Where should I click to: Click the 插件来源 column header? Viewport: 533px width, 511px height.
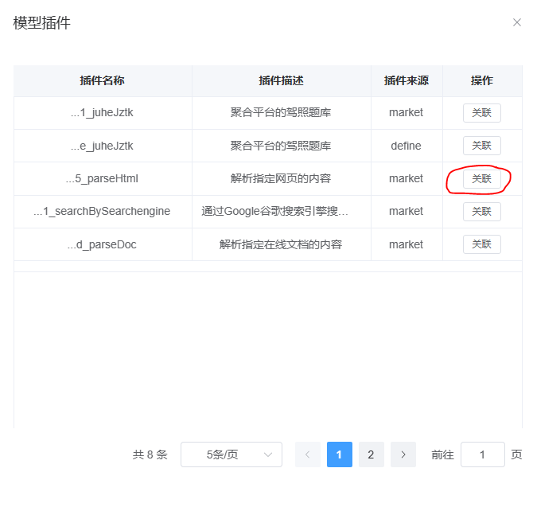click(x=406, y=80)
